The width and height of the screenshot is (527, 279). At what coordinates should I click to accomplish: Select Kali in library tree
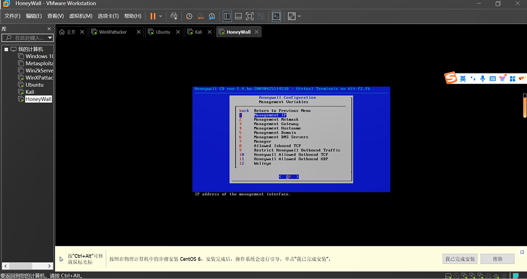pos(26,91)
